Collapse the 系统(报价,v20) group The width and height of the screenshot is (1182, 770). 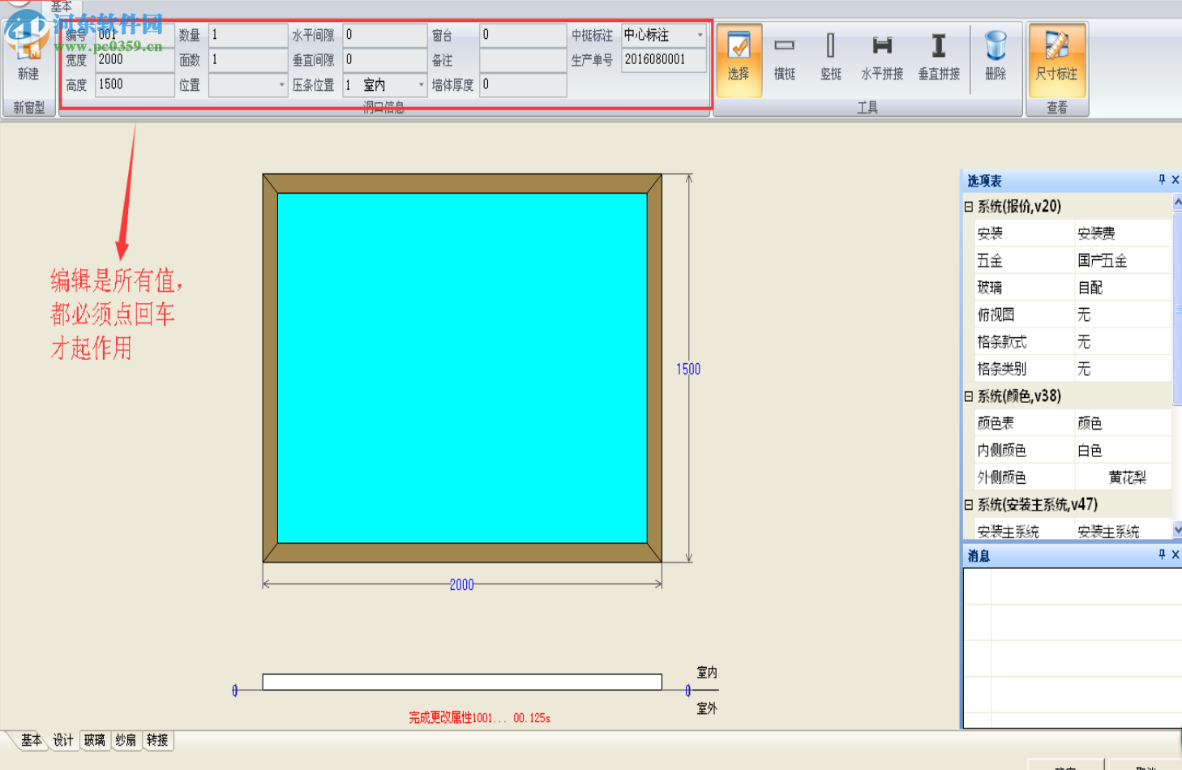(x=968, y=207)
